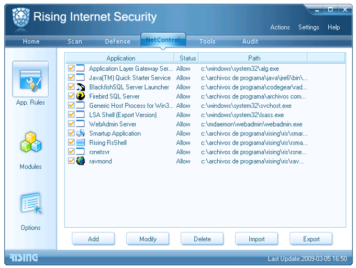Click the Export button
This screenshot has height=268, width=356.
pyautogui.click(x=311, y=239)
